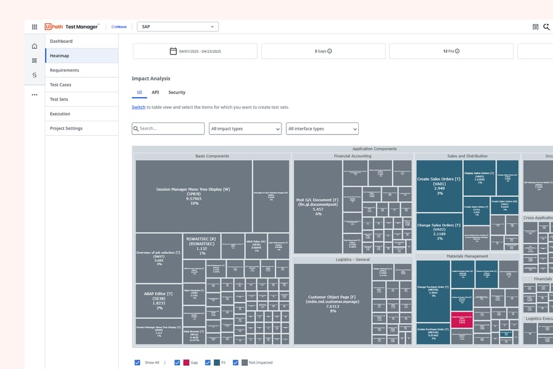Image resolution: width=553 pixels, height=369 pixels.
Task: Select the red Gap tile in Materials Management
Action: click(461, 320)
